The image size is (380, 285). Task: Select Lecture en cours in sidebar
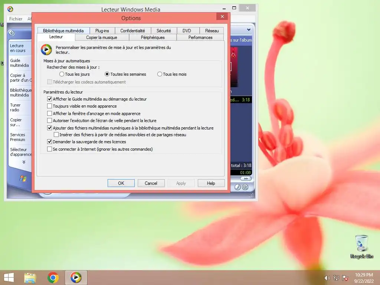[20, 48]
